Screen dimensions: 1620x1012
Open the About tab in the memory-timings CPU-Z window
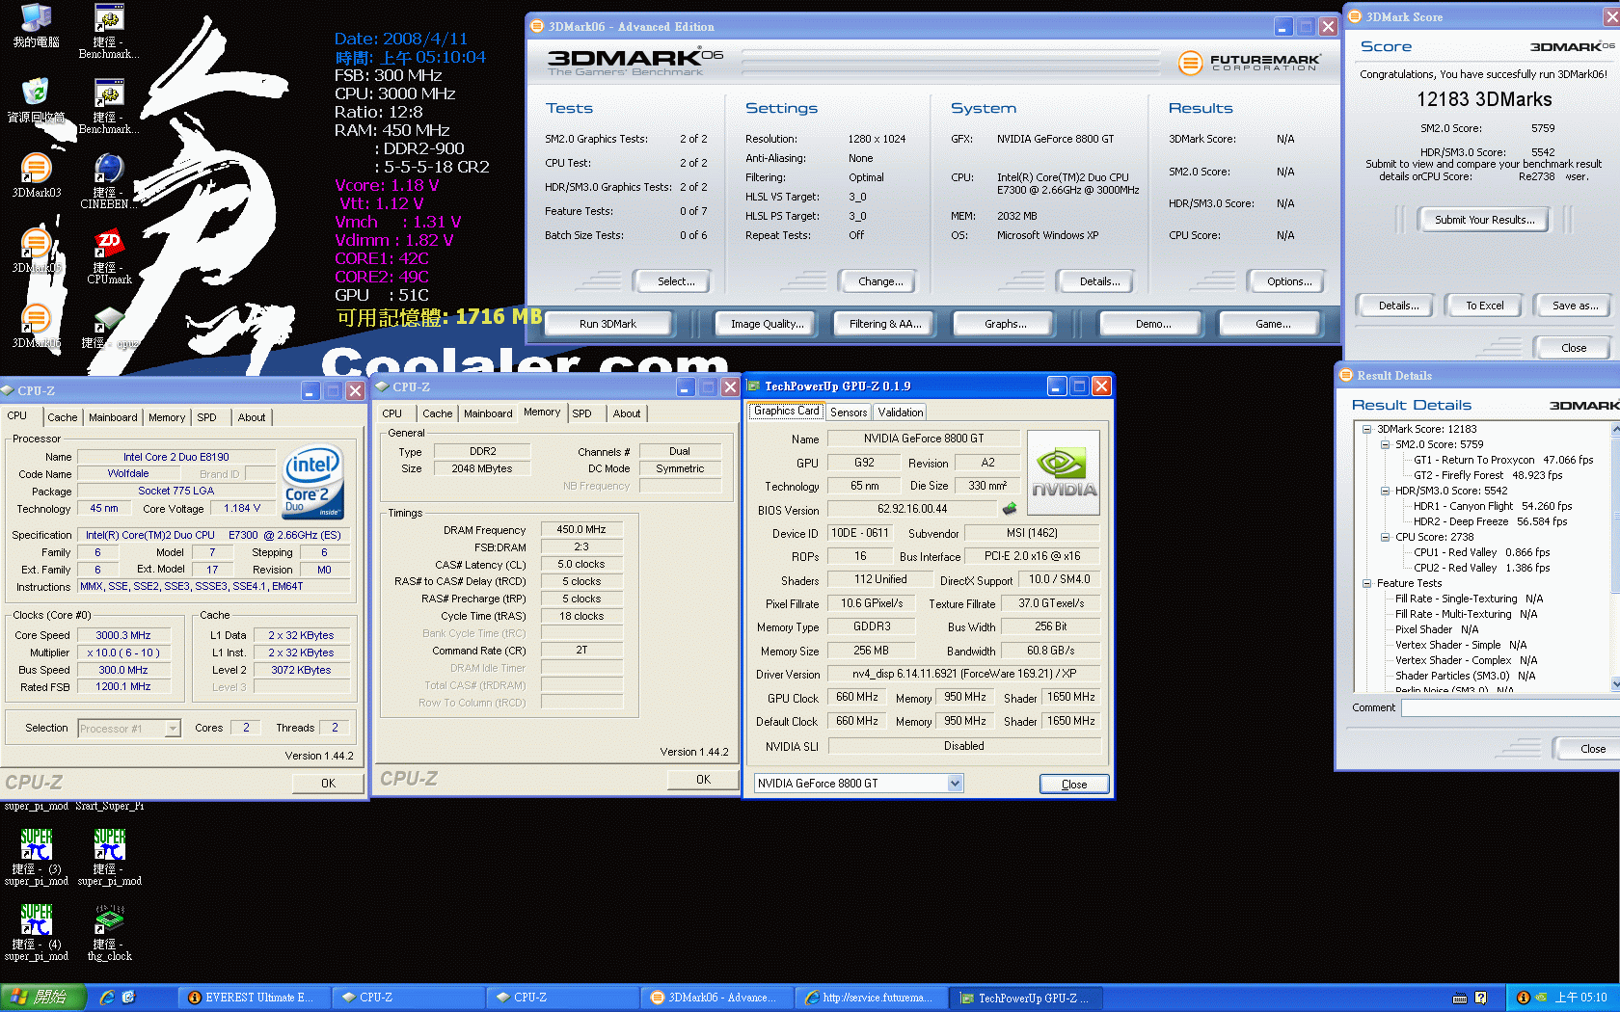627,413
